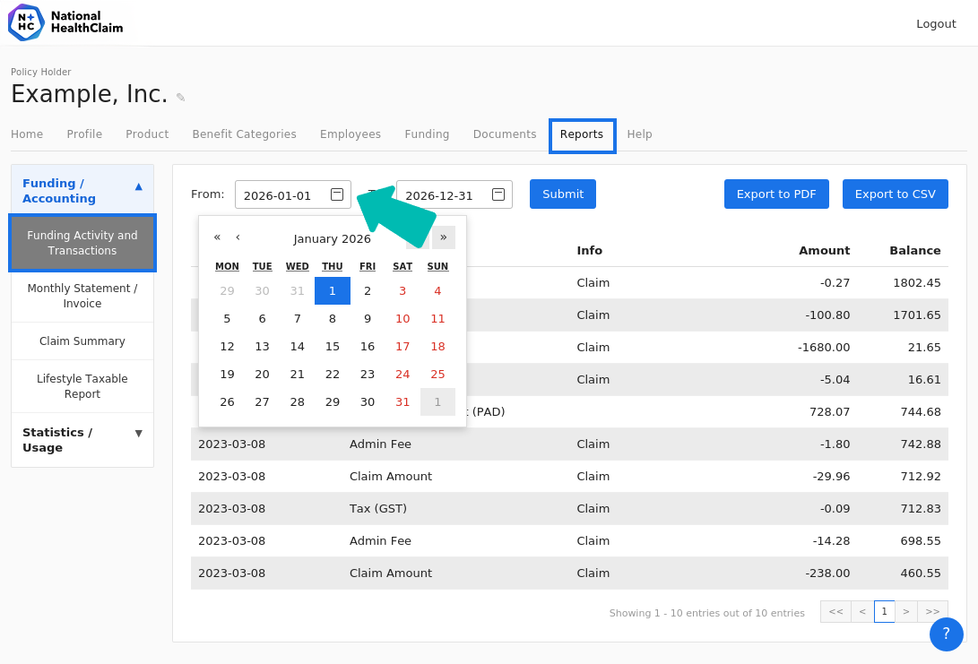
Task: Open the Help tab
Action: (639, 134)
